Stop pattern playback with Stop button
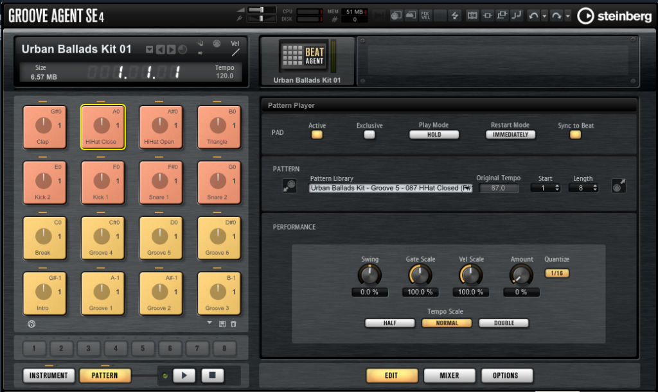Image resolution: width=658 pixels, height=392 pixels. tap(212, 375)
